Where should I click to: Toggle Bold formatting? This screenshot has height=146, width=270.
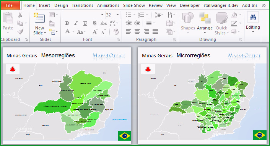point(67,23)
